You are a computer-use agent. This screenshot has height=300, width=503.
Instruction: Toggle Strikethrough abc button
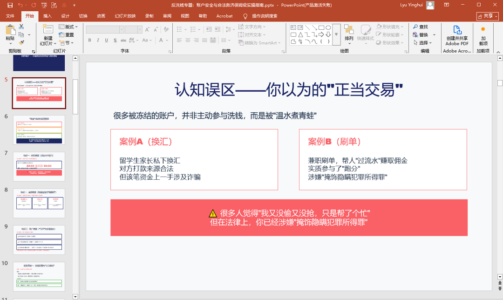point(123,40)
